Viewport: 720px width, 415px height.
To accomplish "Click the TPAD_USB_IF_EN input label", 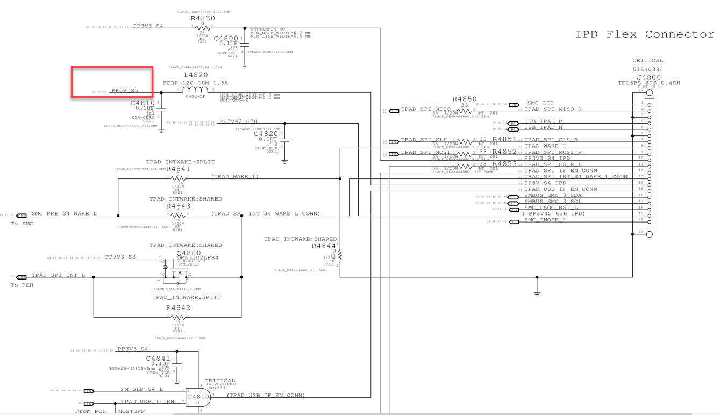I will coord(147,402).
